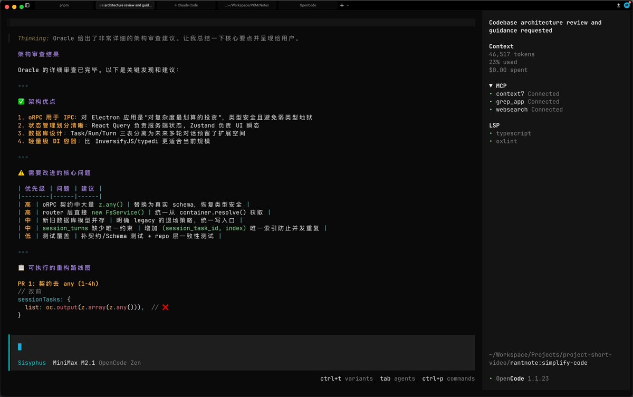
Task: Click the '状态管理划分清晰' list item
Action: pos(139,125)
